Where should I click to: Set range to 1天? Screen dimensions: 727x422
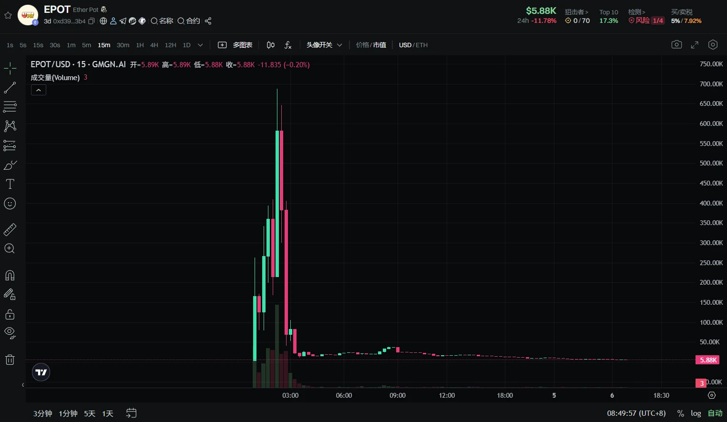click(x=108, y=413)
